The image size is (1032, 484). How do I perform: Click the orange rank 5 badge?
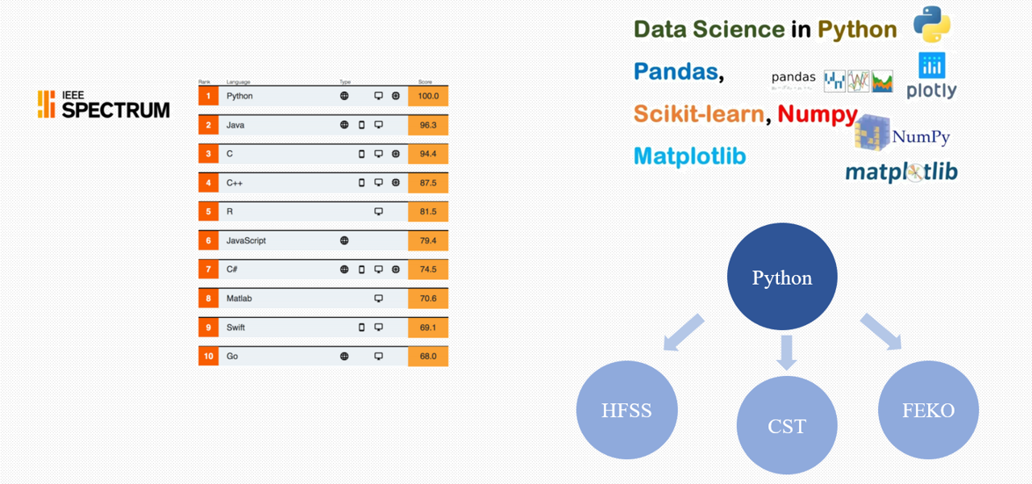pos(208,212)
